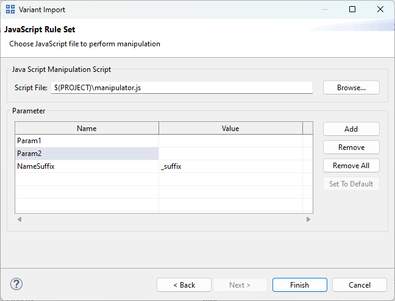
Task: Click into the Script File text field
Action: 182,88
